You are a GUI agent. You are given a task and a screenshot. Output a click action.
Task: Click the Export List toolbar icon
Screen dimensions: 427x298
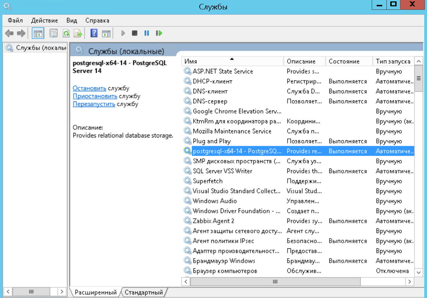tap(78, 33)
